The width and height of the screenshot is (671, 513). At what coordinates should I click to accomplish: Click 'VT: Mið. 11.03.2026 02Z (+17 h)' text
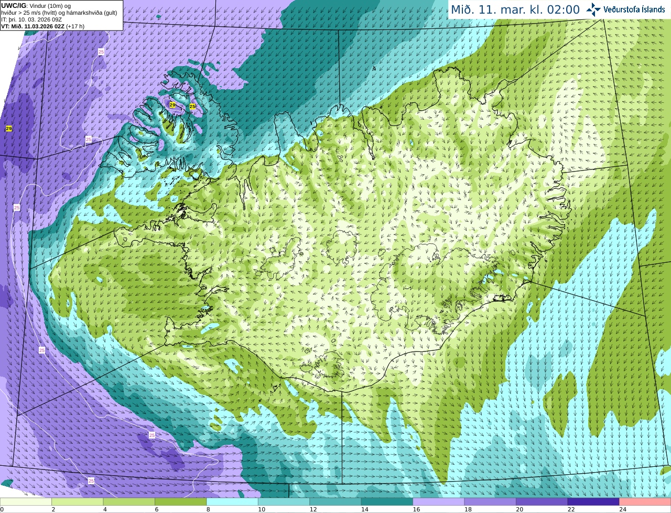tap(42, 26)
